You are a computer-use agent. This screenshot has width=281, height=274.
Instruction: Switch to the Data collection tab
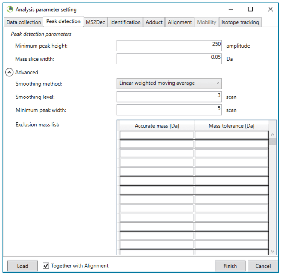(x=24, y=22)
